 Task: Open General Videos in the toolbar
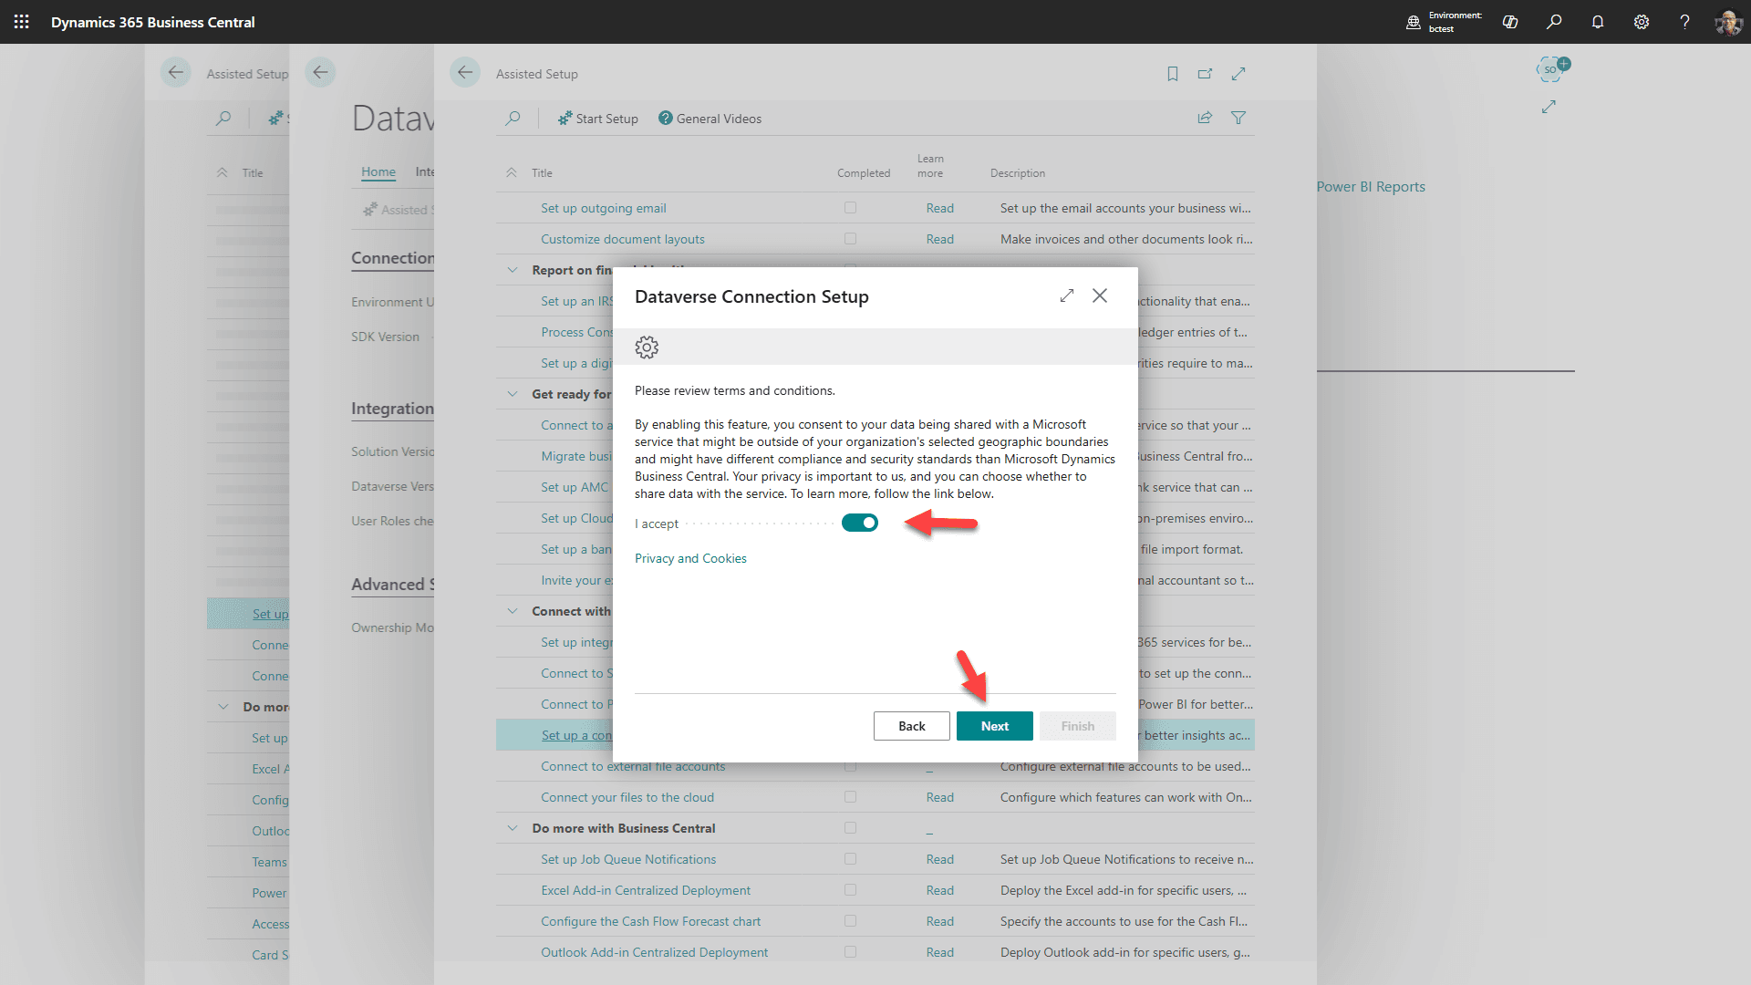pyautogui.click(x=710, y=119)
